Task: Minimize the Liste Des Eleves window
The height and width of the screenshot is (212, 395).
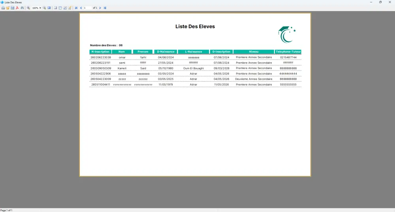Action: [371, 2]
